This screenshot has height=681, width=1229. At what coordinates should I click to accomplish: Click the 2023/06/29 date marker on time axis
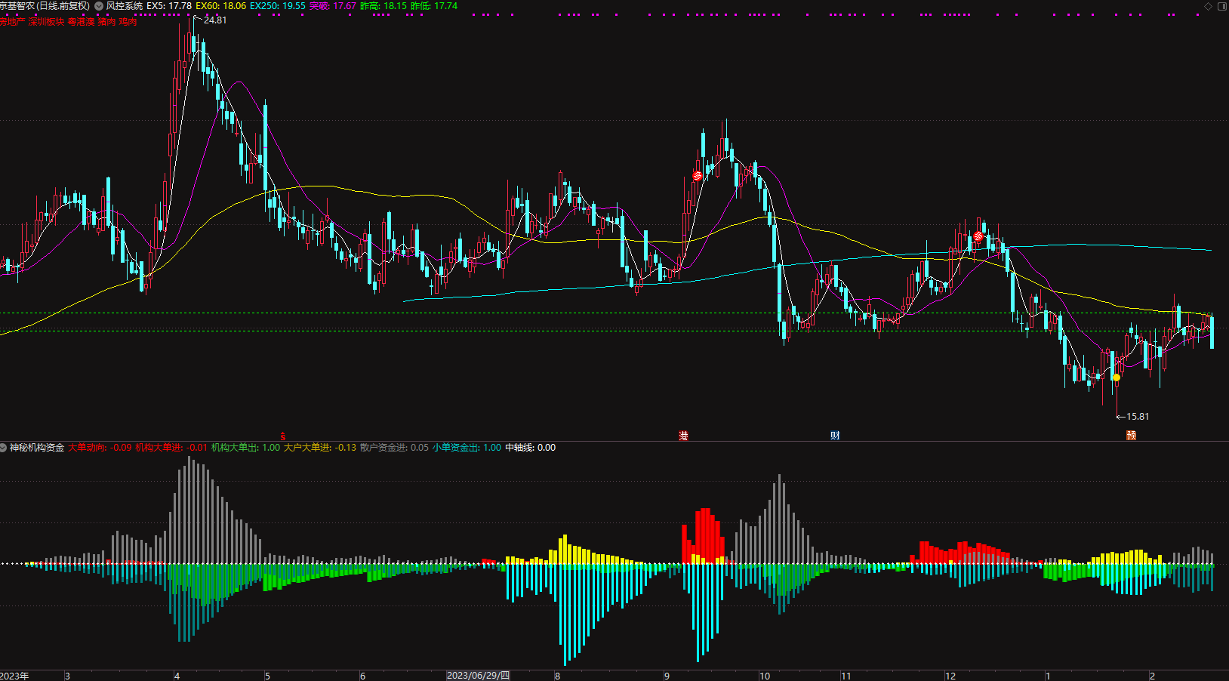478,676
